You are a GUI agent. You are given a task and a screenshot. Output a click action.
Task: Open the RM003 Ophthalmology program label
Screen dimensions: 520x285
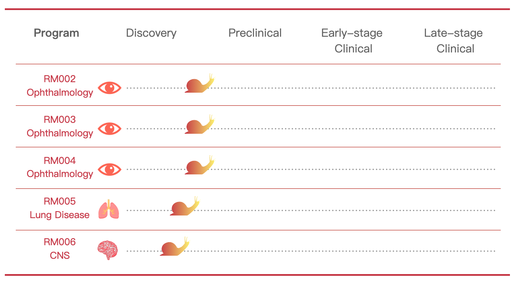pos(60,126)
